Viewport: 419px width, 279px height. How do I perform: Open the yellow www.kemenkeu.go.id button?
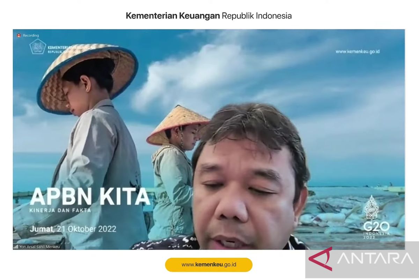[x=209, y=265]
